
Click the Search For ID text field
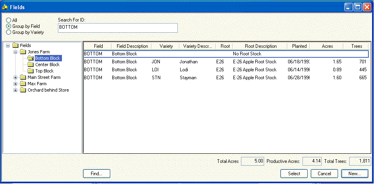click(117, 27)
